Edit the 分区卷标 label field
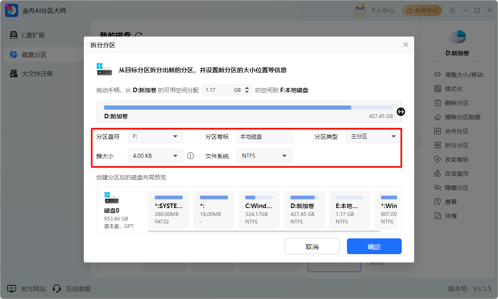The width and height of the screenshot is (498, 299). click(x=264, y=136)
